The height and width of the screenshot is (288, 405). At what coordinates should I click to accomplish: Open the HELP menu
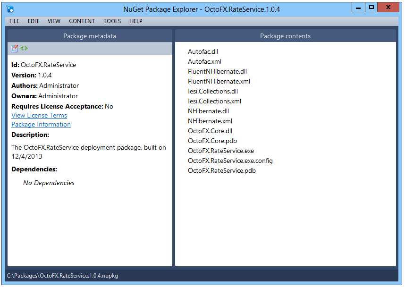pos(135,21)
